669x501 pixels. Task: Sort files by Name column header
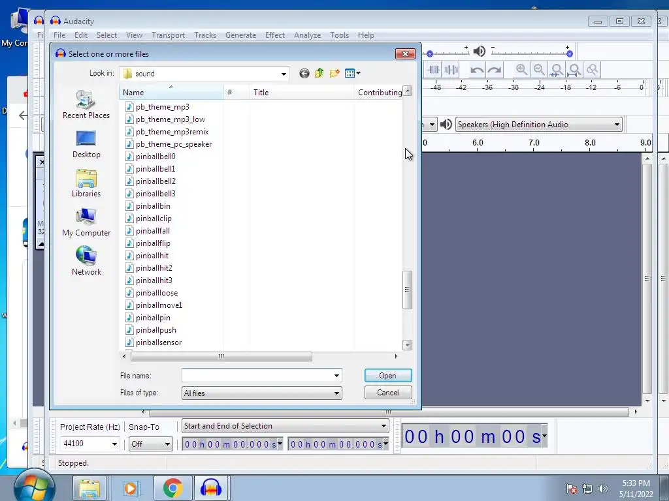[x=171, y=92]
